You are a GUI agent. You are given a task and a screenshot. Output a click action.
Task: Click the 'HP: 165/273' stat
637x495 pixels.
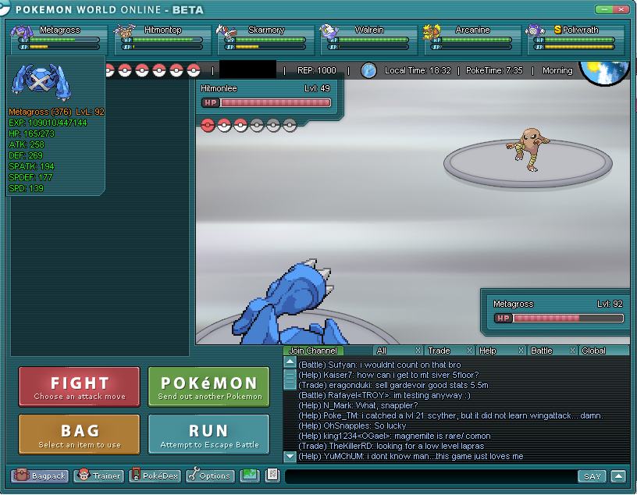pyautogui.click(x=32, y=134)
